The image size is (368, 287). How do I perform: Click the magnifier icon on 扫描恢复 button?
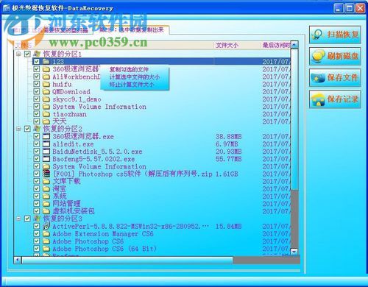317,35
